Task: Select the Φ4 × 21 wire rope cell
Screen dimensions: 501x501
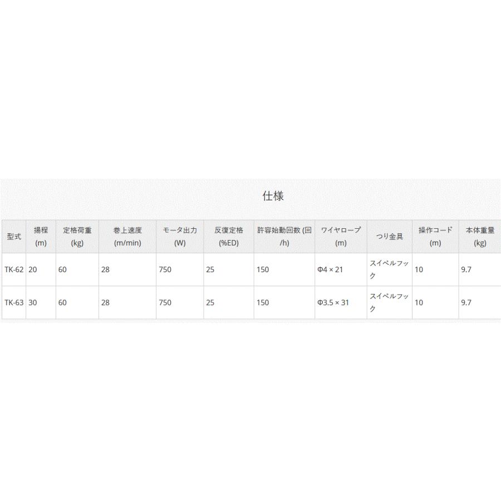Action: [x=341, y=269]
